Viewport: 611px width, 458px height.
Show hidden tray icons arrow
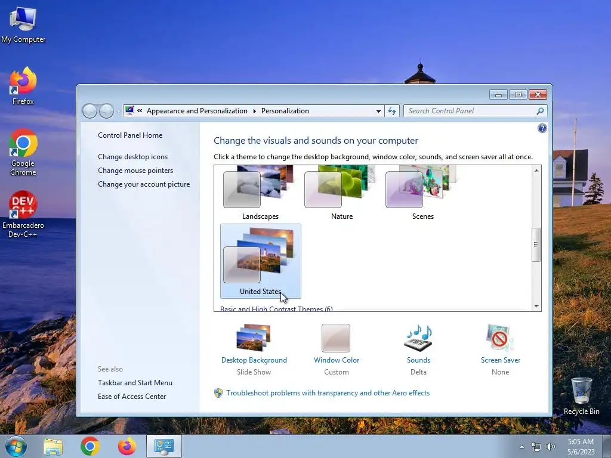tap(521, 447)
